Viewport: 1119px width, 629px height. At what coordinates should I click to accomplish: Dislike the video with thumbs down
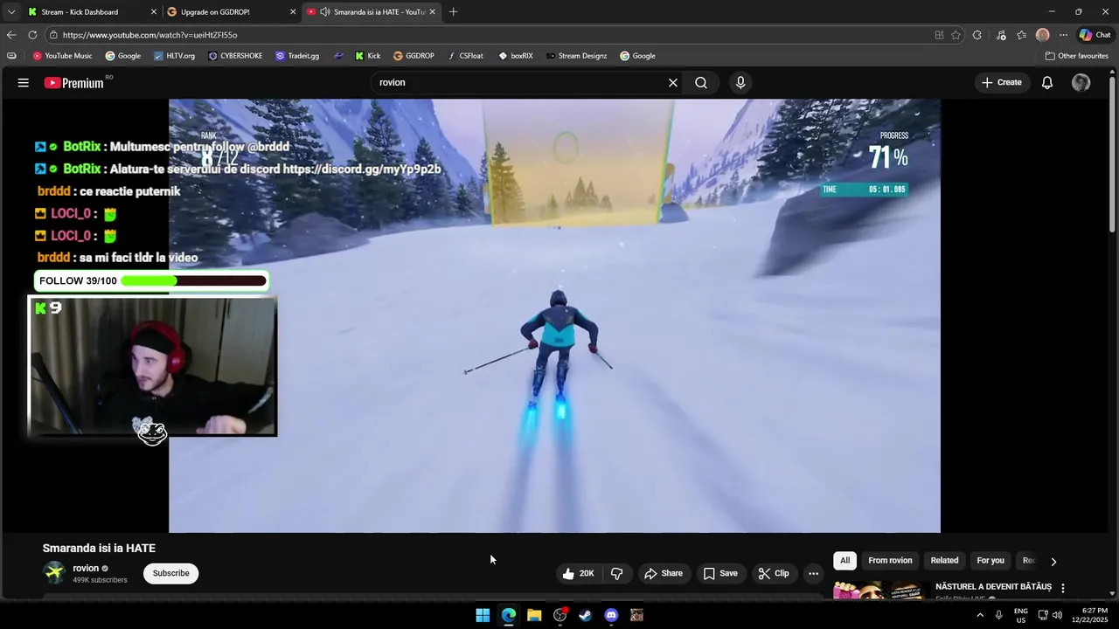coord(617,573)
